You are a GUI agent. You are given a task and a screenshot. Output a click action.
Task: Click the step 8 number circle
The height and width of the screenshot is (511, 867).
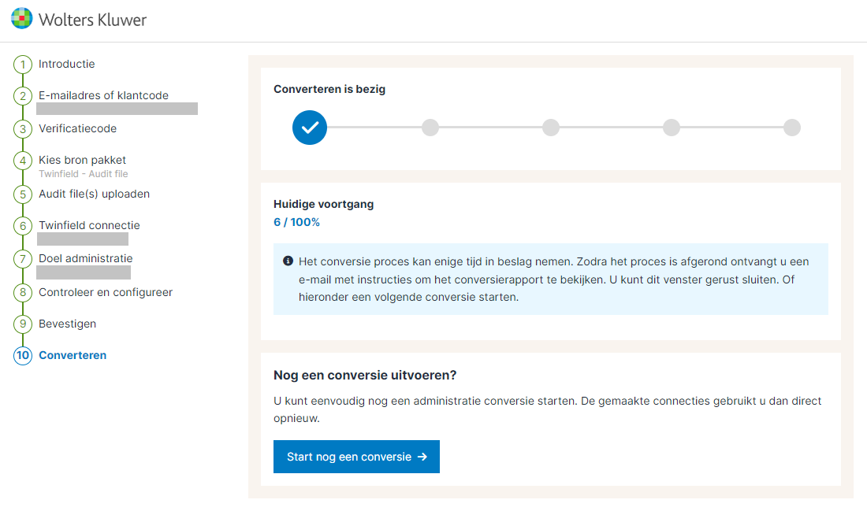(23, 293)
